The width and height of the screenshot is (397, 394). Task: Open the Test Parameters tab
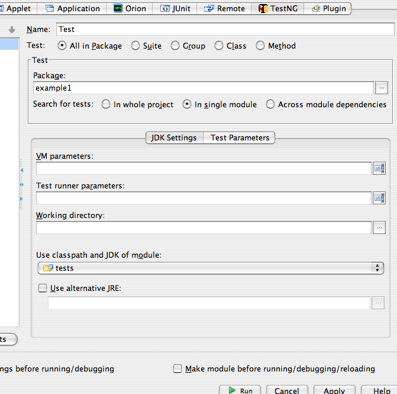click(x=240, y=137)
